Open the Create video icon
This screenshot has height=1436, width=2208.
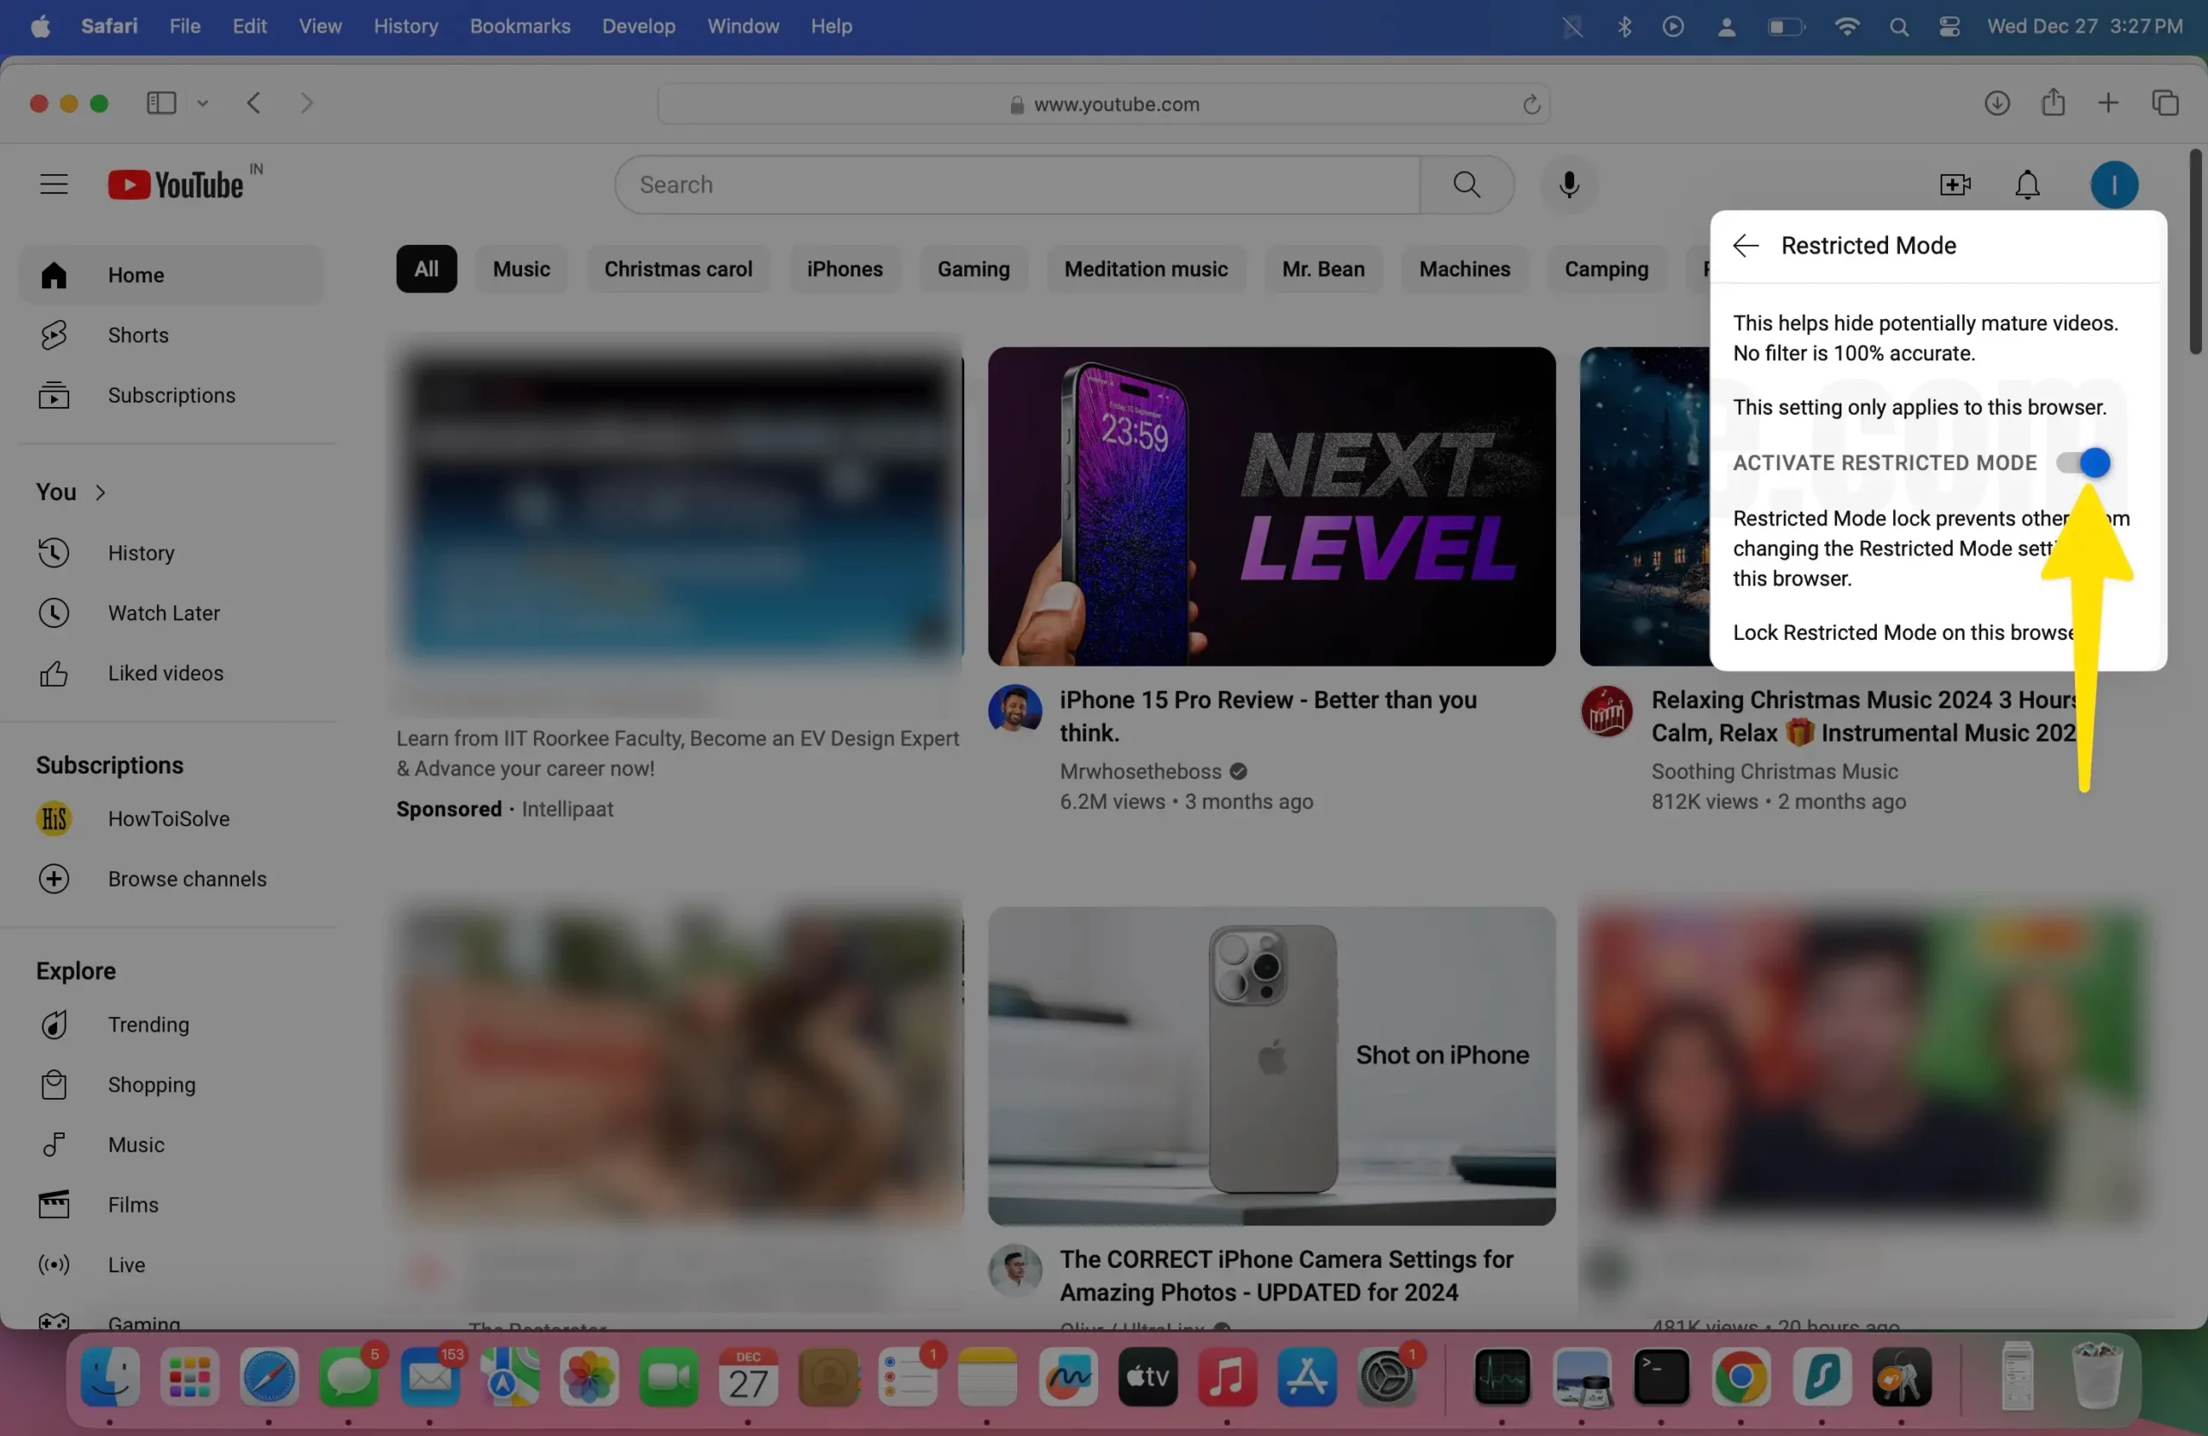pyautogui.click(x=1954, y=185)
